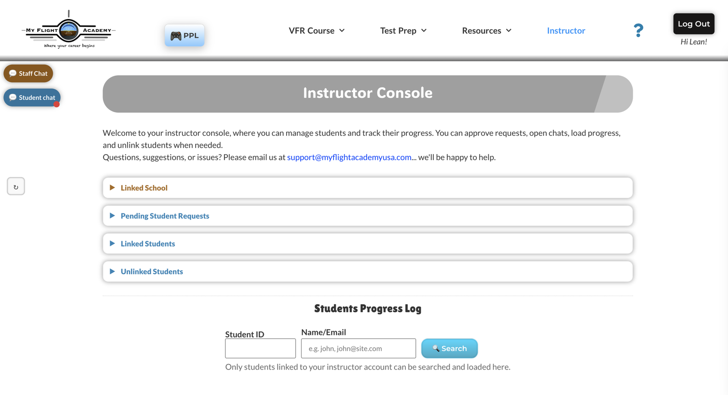Expand the Linked School section
Screen dimensions: 728x395
(x=144, y=188)
